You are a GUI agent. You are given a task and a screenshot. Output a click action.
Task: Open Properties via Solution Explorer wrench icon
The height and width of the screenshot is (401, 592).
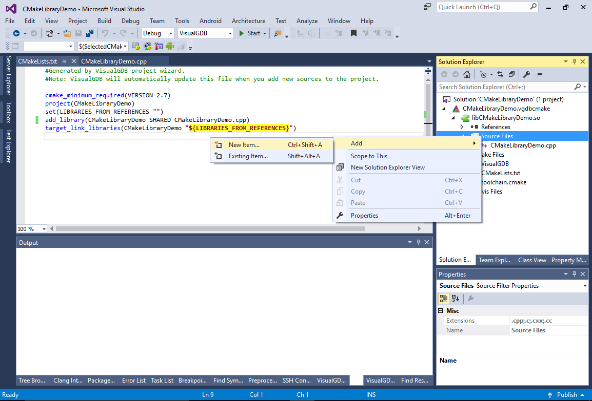pos(526,74)
